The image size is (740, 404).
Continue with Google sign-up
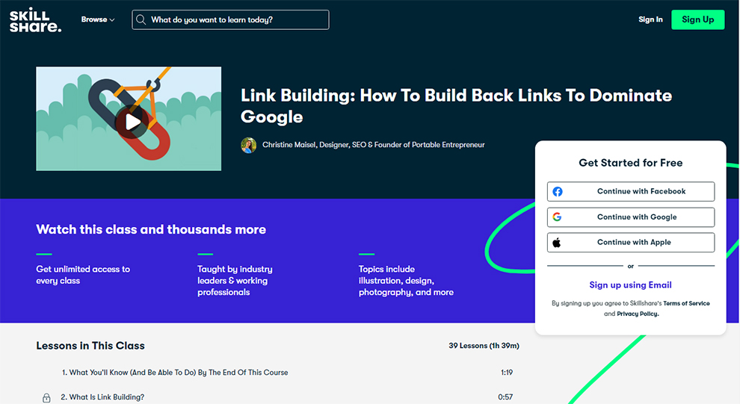coord(631,217)
